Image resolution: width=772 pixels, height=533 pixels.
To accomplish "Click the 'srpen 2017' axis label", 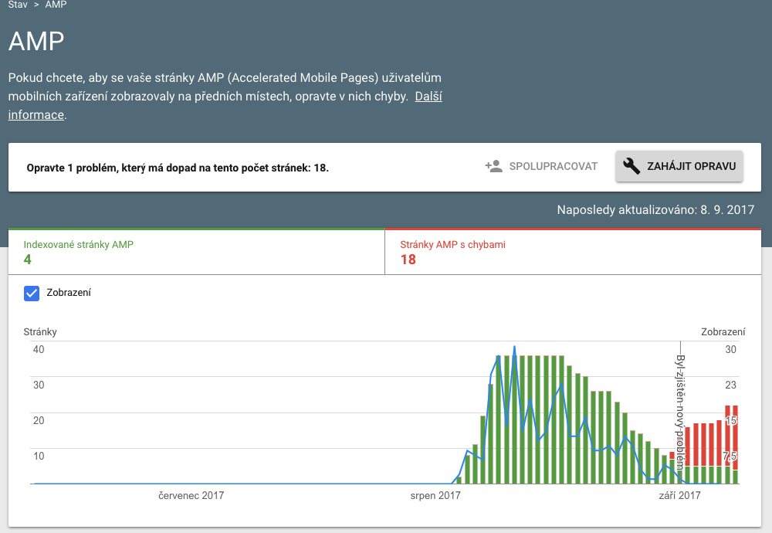I will pos(435,496).
